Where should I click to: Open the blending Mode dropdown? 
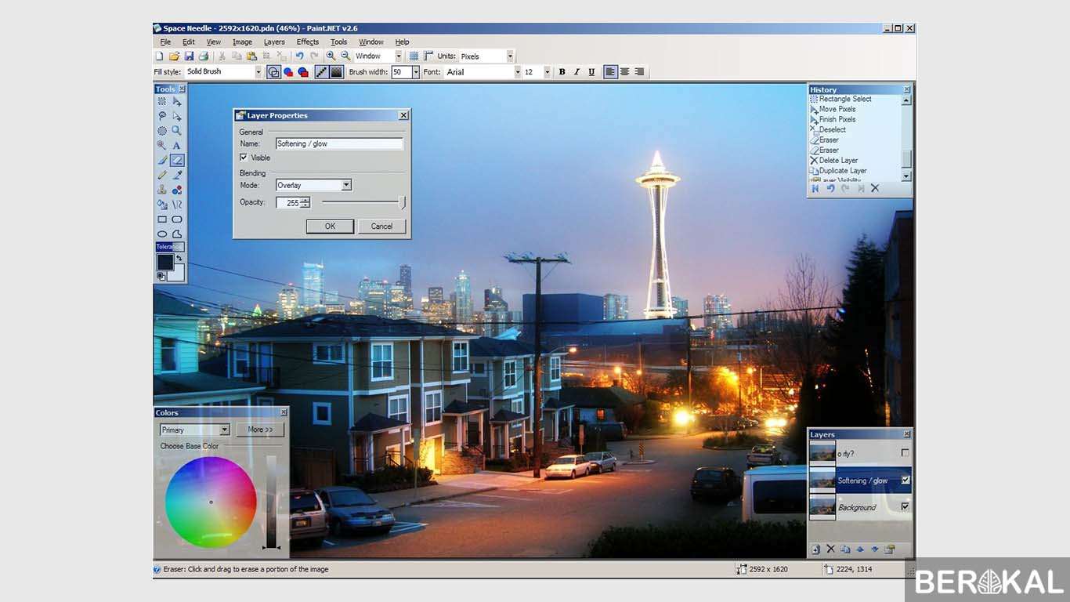click(346, 186)
